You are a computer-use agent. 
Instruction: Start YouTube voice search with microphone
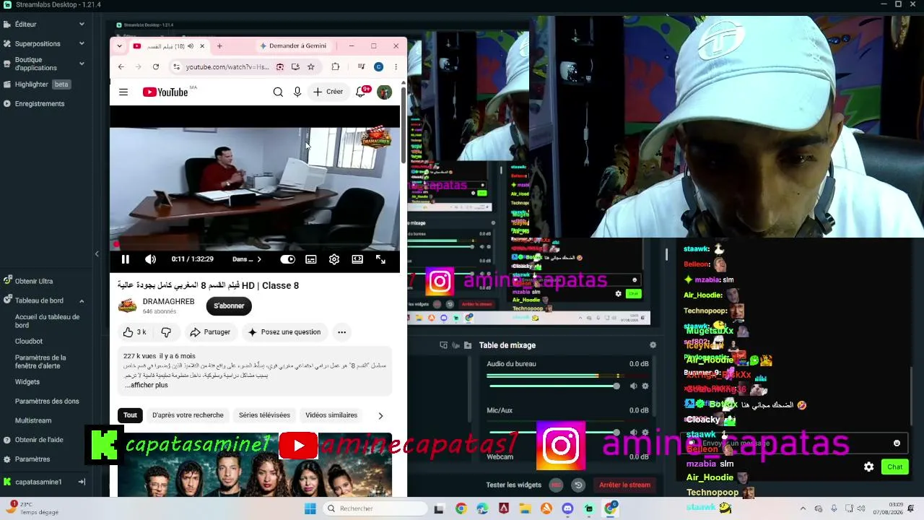click(297, 92)
